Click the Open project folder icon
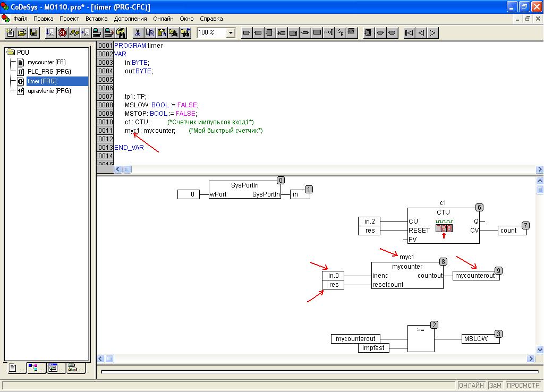Screen dimensions: 544x392 [x=22, y=33]
